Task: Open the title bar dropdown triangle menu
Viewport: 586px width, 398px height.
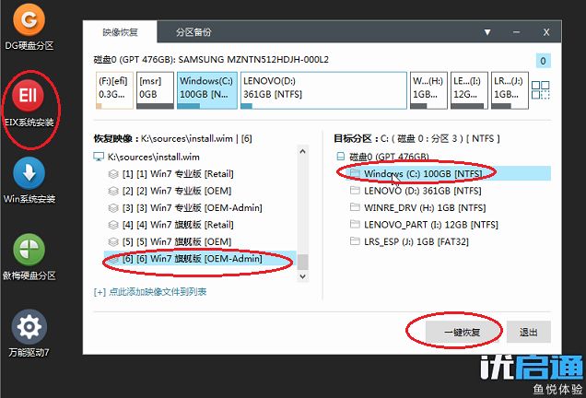Action: 487,32
